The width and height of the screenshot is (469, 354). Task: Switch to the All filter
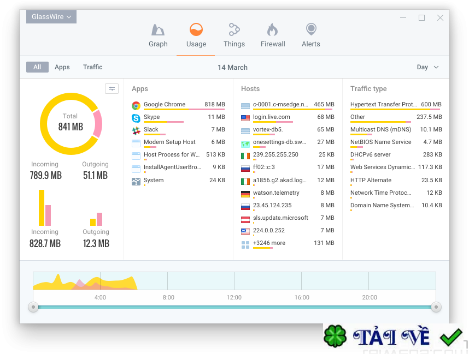[37, 67]
